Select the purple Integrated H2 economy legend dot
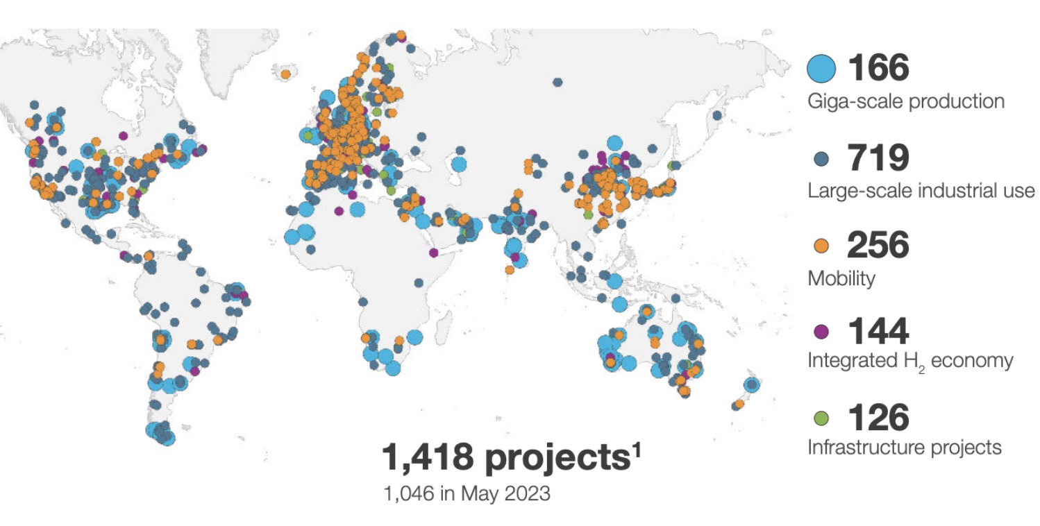Viewport: 1040px width, 526px height. 821,331
